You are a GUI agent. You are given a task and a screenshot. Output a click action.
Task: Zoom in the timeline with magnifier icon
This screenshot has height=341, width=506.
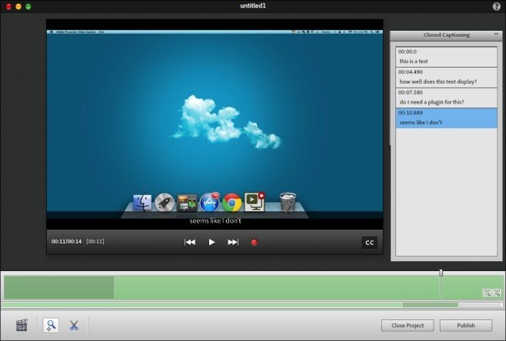497,293
